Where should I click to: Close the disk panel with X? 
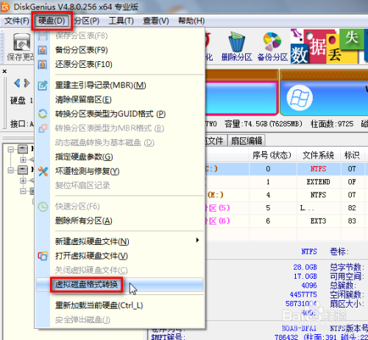tap(4, 72)
